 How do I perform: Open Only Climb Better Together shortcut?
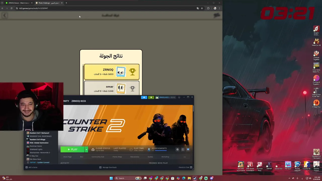pos(316,68)
